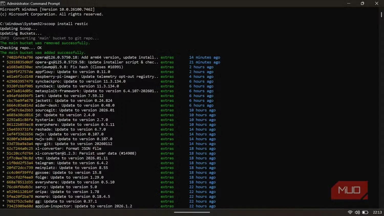Image resolution: width=384 pixels, height=216 pixels.
Task: Click commit hash cbc7be9fa678
Action: click(x=20, y=101)
